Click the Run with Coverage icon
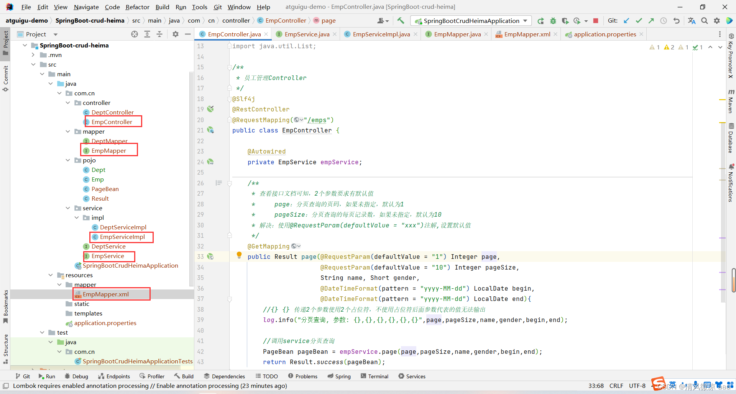The width and height of the screenshot is (736, 394). (565, 21)
